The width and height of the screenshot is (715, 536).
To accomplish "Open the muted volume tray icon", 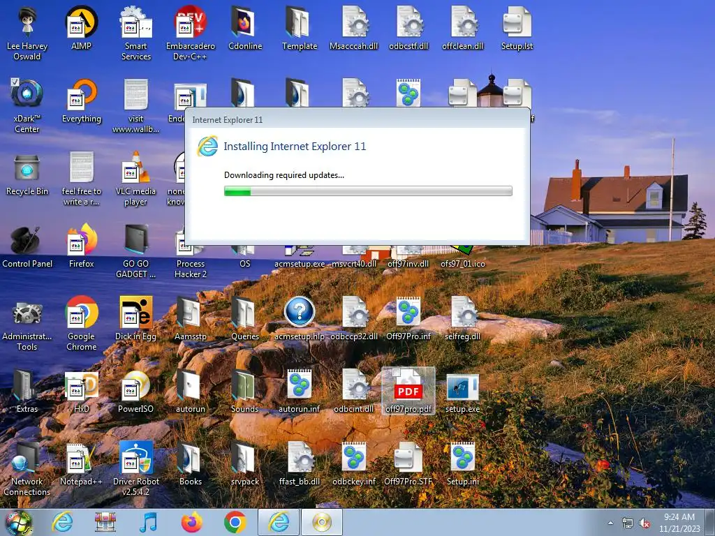I will pyautogui.click(x=644, y=523).
